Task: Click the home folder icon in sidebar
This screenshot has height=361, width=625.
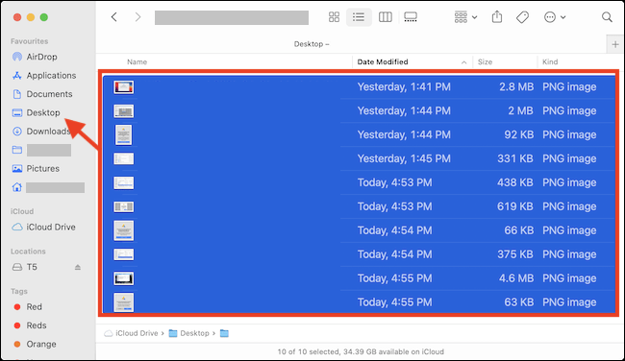Action: click(16, 187)
